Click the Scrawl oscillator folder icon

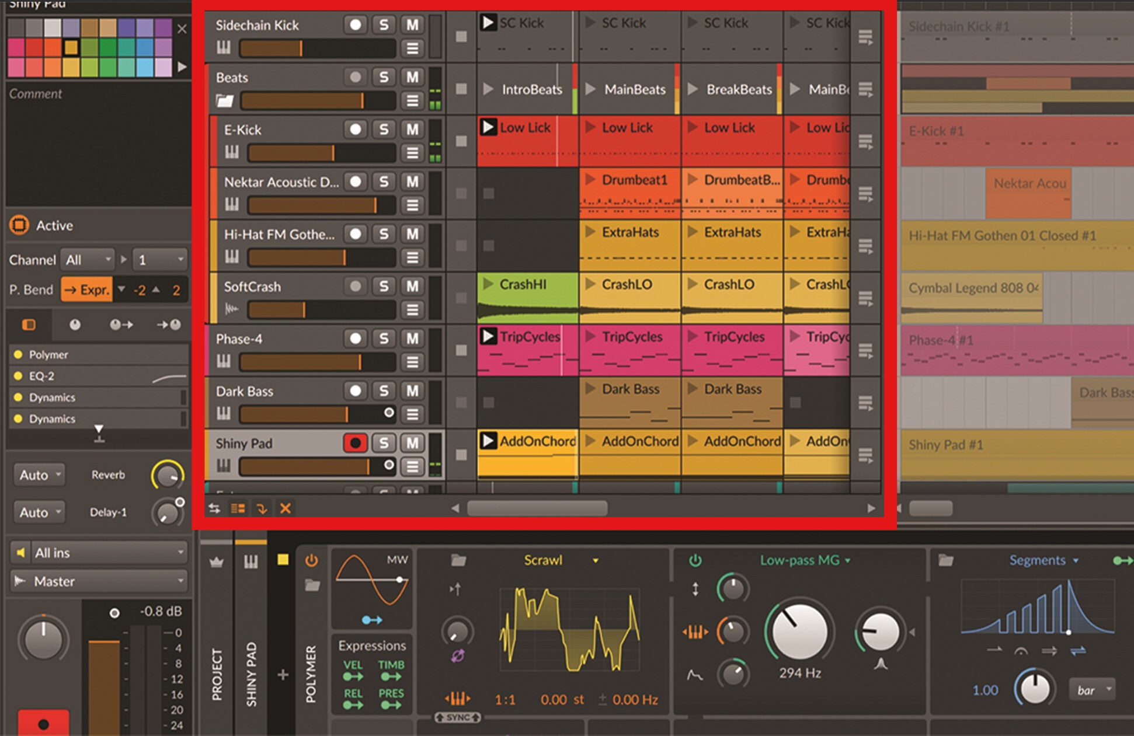tap(458, 560)
